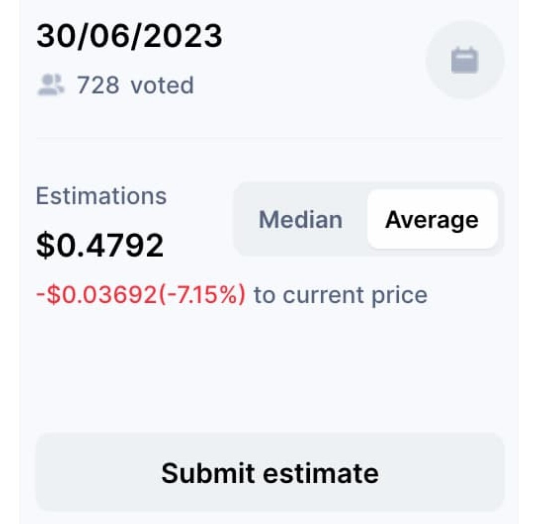Click the divider line under vote count
This screenshot has height=524, width=537.
coord(268,138)
